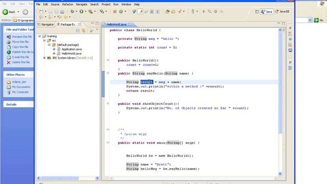This screenshot has width=327, height=184.
Task: Minimize the Package Explorer view panel
Action: click(92, 24)
